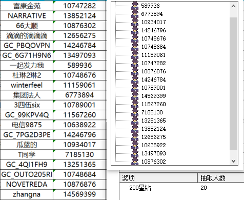
Task: Click the user icon beside 13497093
Action: click(x=135, y=153)
